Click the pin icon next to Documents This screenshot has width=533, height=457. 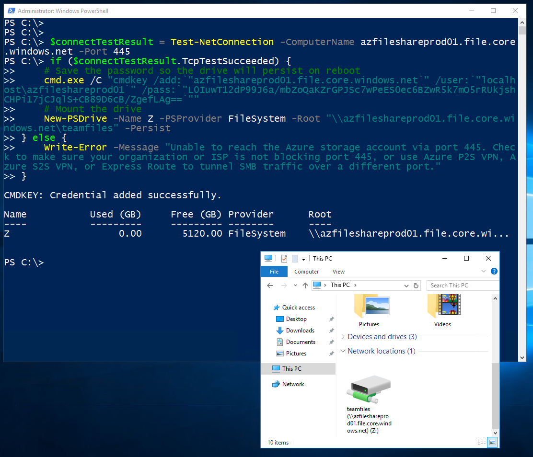tap(331, 342)
